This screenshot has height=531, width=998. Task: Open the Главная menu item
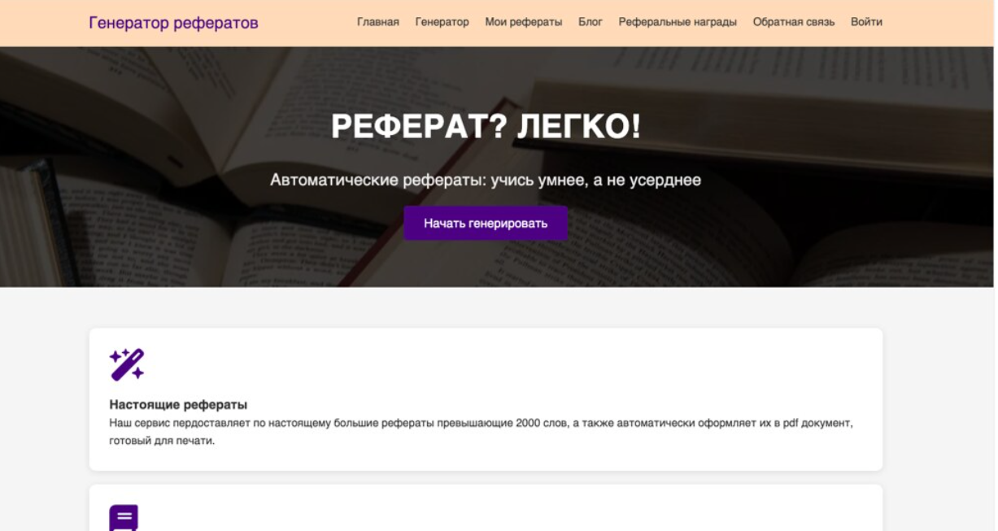(x=377, y=22)
